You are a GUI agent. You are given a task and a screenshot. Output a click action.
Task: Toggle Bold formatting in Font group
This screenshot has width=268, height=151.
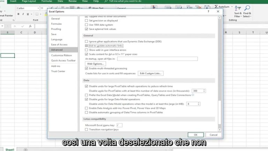(18, 14)
